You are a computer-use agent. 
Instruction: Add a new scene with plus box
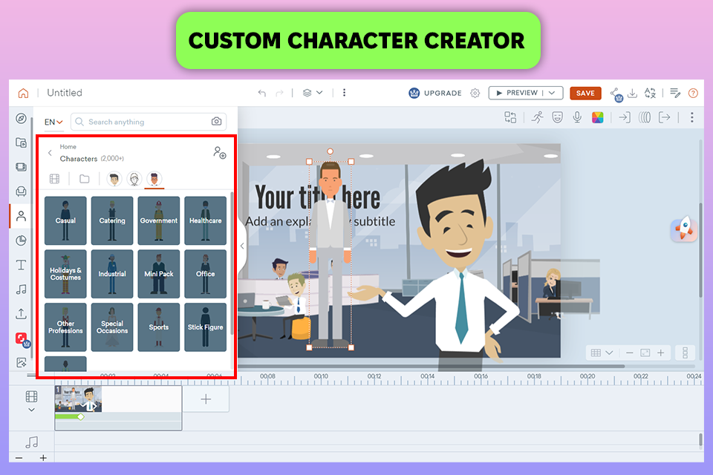point(206,399)
